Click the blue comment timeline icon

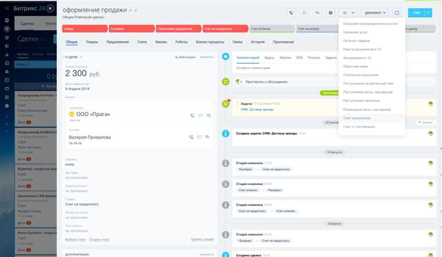tap(226, 57)
